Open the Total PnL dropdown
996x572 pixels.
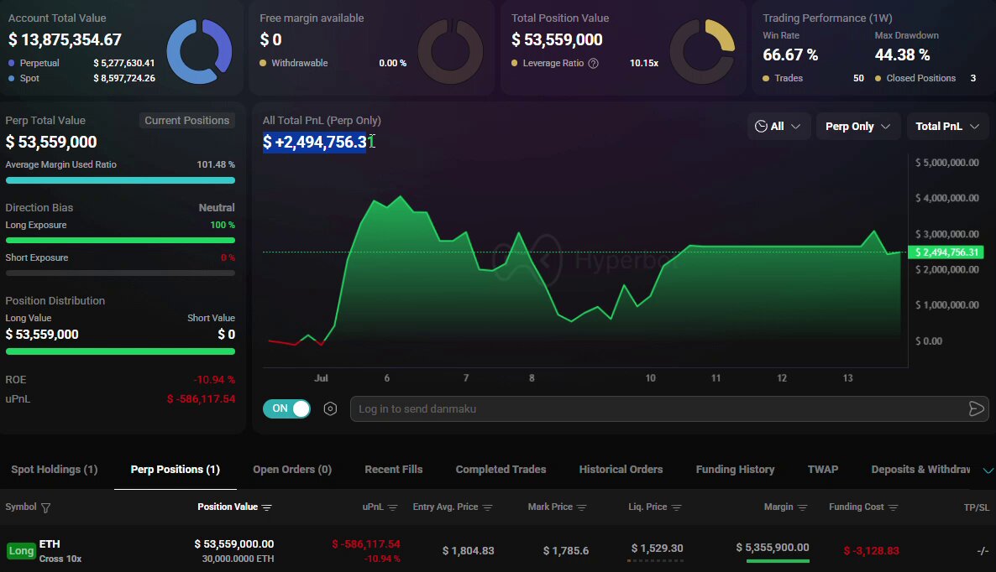[x=947, y=126]
